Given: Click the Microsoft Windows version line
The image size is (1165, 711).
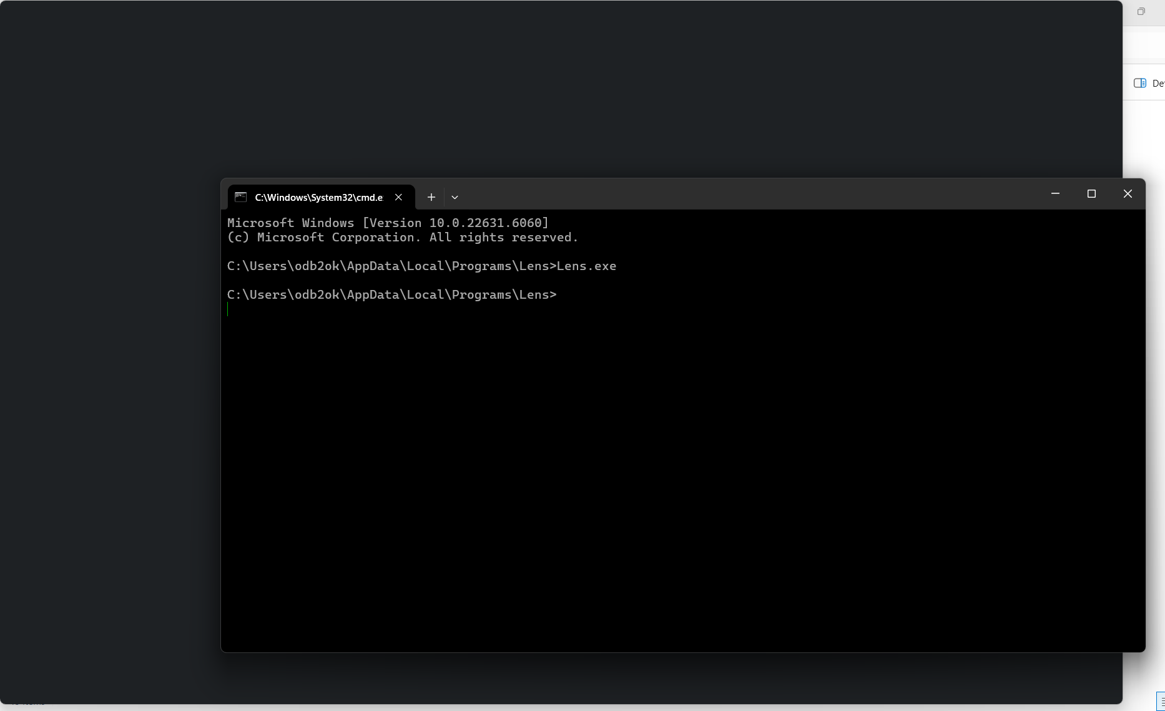Looking at the screenshot, I should tap(387, 223).
